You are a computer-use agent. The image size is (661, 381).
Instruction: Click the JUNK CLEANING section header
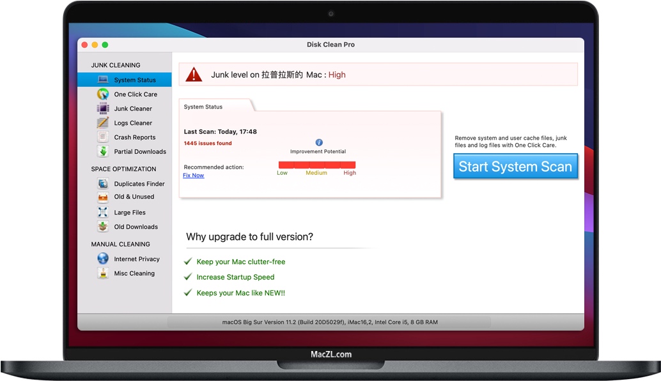(117, 64)
